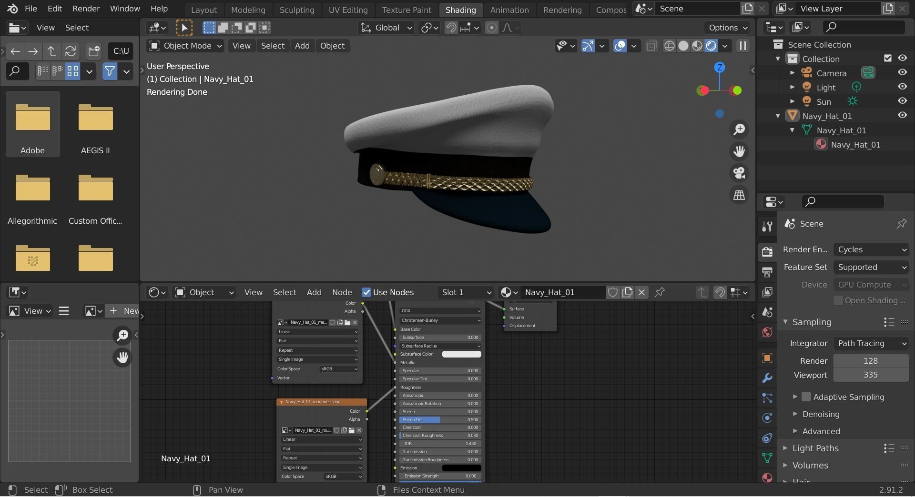Pause the viewport render preview
This screenshot has height=497, width=915.
click(742, 46)
